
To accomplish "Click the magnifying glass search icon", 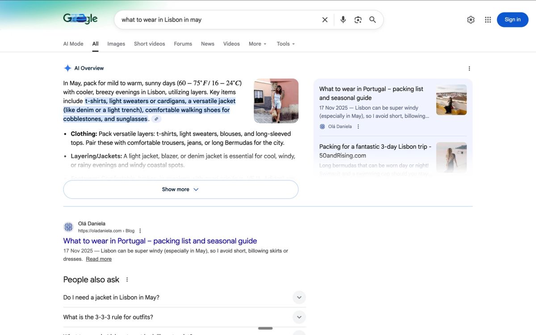I will pos(373,20).
